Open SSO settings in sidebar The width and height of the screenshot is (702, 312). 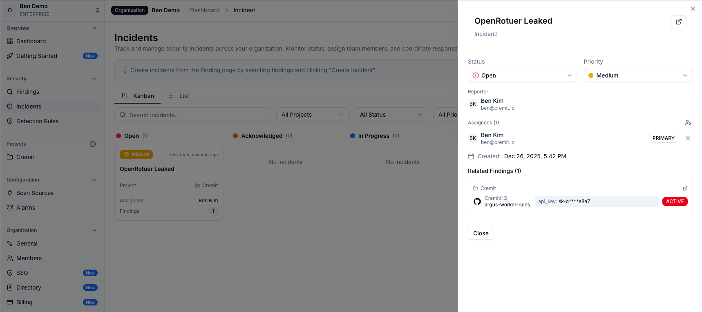click(52, 273)
